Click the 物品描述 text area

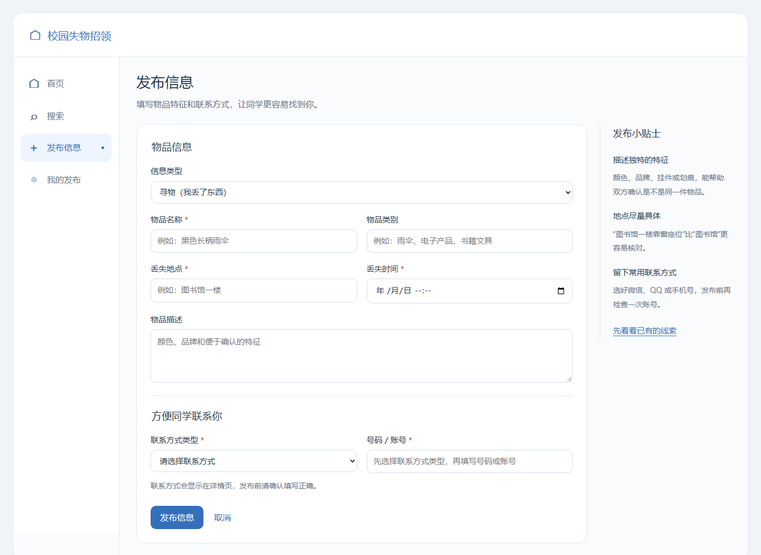click(x=361, y=356)
